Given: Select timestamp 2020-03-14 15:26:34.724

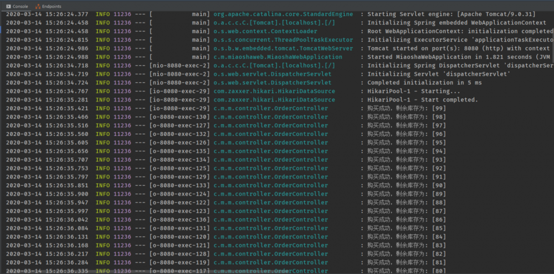Looking at the screenshot, I should pos(47,82).
